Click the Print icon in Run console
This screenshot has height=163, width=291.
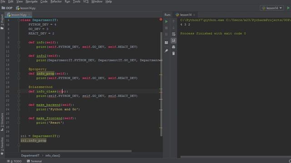[x=174, y=47]
